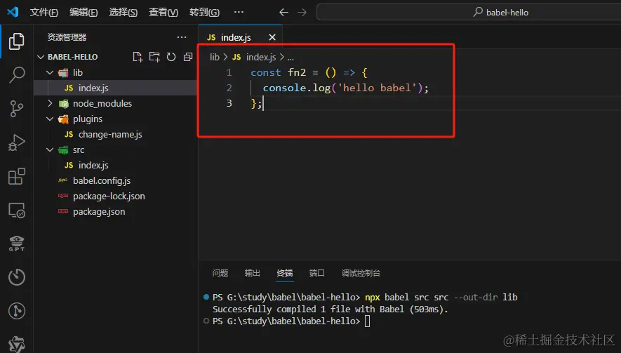Image resolution: width=621 pixels, height=353 pixels.
Task: Open the 转到(G) menu
Action: point(204,13)
